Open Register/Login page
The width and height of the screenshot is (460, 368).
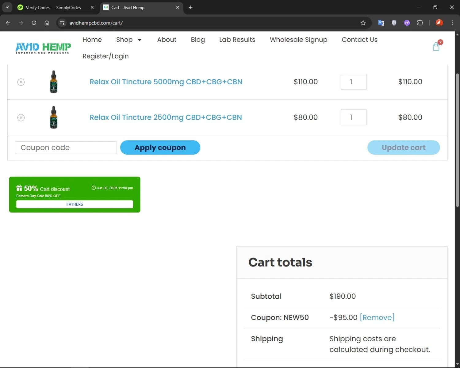click(x=105, y=56)
